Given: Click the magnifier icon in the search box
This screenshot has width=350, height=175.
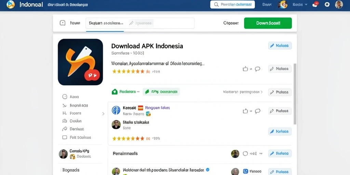Looking at the screenshot, I should pyautogui.click(x=216, y=4).
